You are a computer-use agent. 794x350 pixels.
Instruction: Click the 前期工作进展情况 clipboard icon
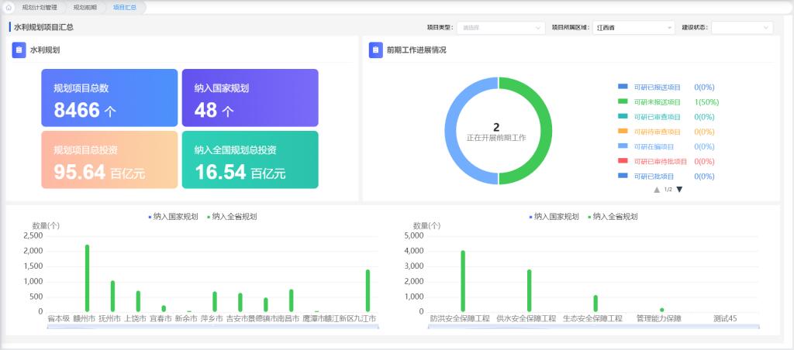[x=376, y=50]
